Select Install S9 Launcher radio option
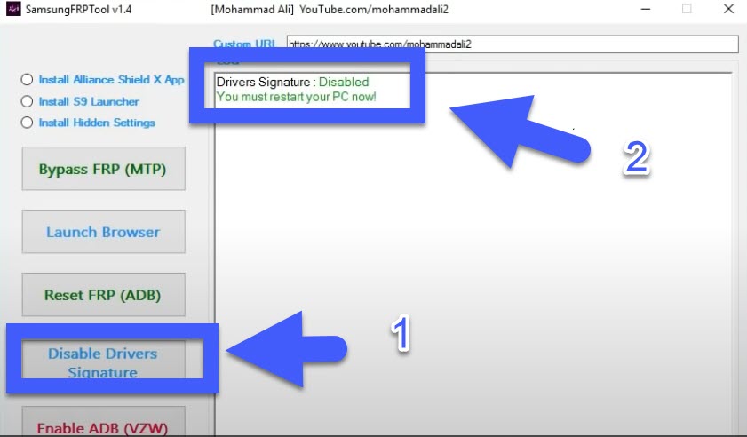This screenshot has width=747, height=437. 28,101
